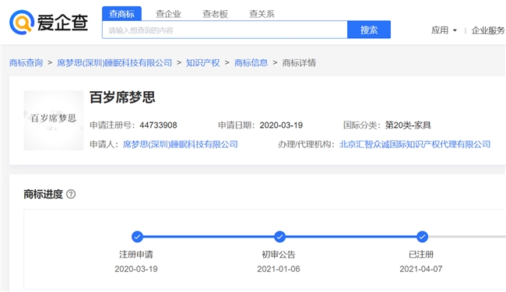
Task: Click the help icon beside 商标进度
Action: click(71, 194)
